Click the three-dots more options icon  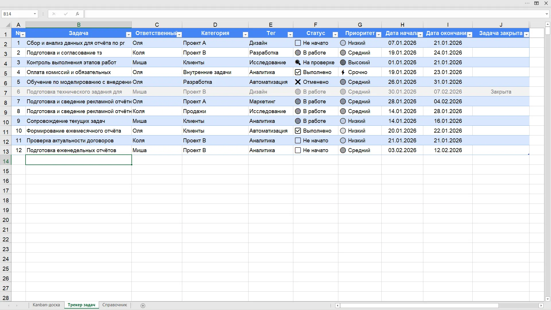tap(527, 3)
